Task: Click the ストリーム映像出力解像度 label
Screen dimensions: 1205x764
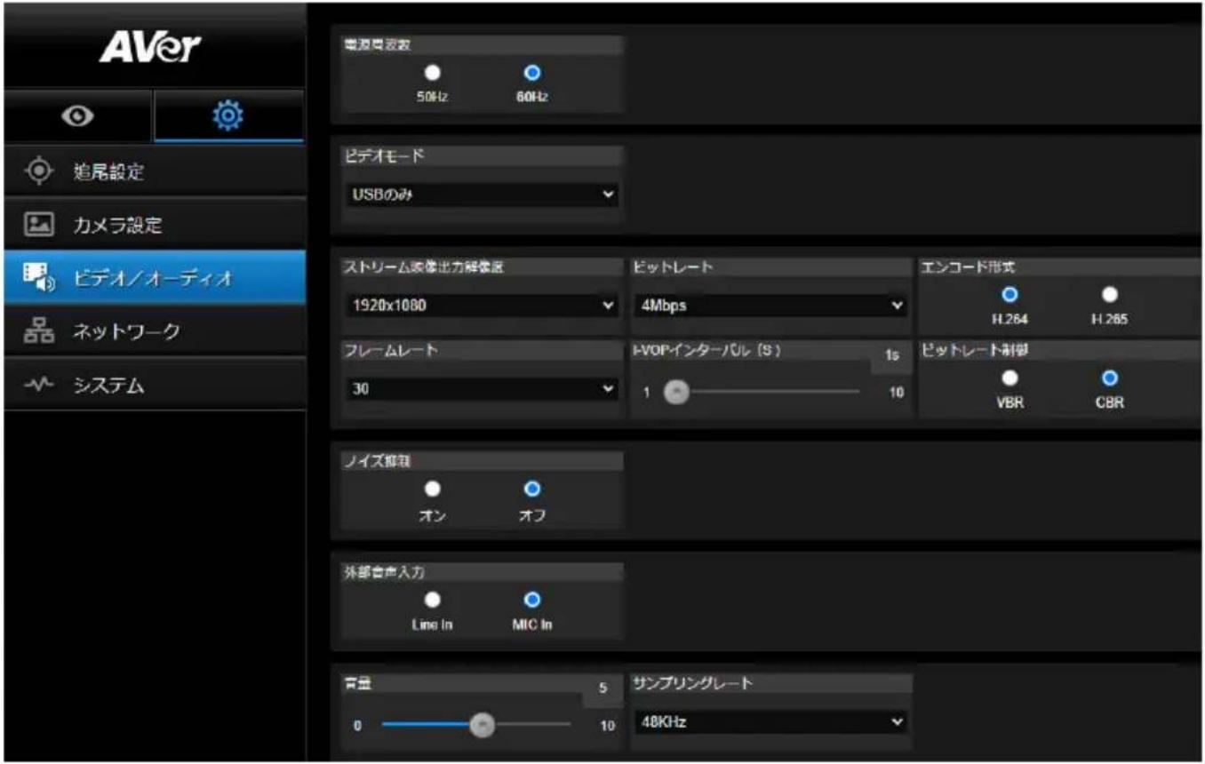Action: 424,267
